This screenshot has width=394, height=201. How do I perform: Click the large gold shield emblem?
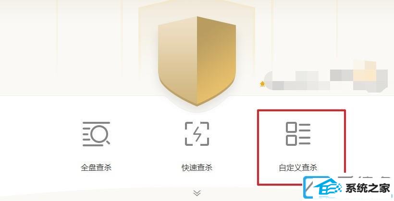197,61
